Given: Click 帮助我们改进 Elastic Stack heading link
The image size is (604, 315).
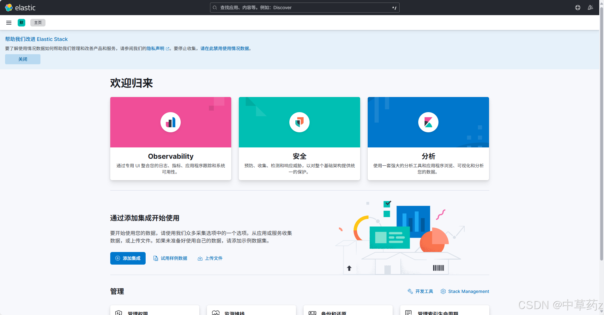Looking at the screenshot, I should 36,39.
